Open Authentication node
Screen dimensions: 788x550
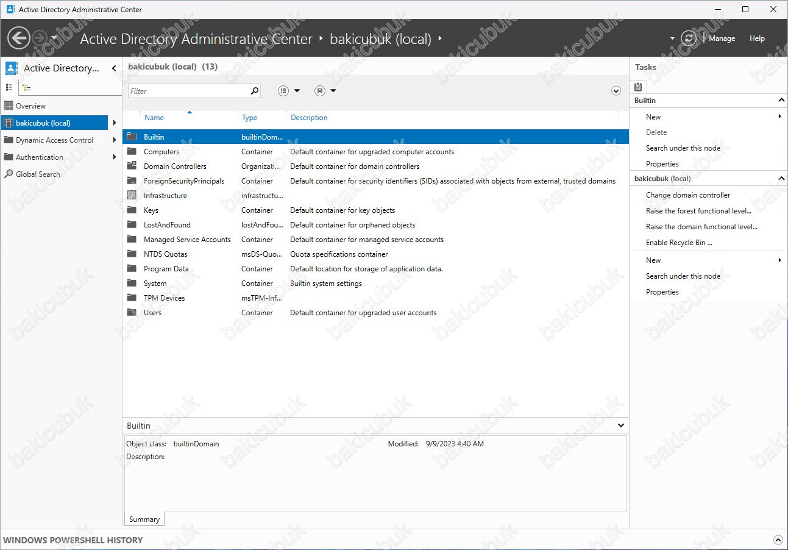coord(39,157)
